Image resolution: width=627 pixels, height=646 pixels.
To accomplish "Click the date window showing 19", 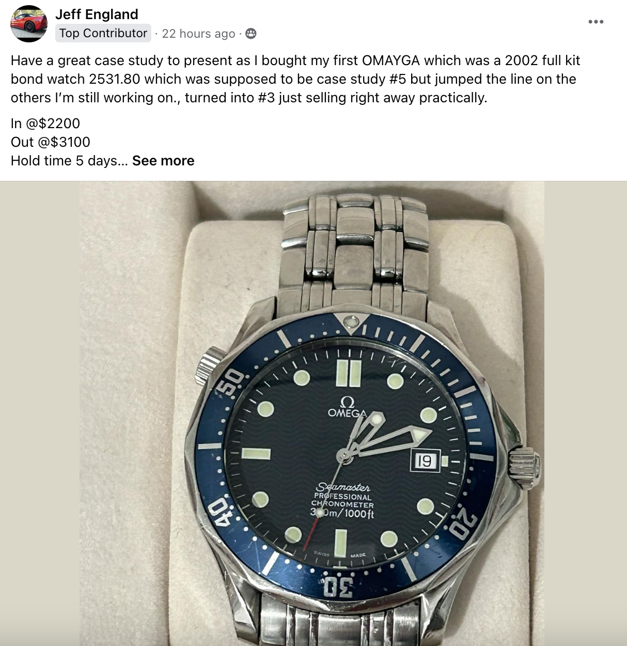I will pyautogui.click(x=426, y=460).
